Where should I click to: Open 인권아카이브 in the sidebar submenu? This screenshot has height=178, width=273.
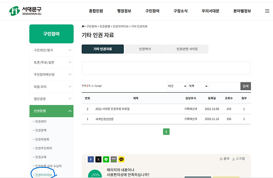(x=43, y=175)
